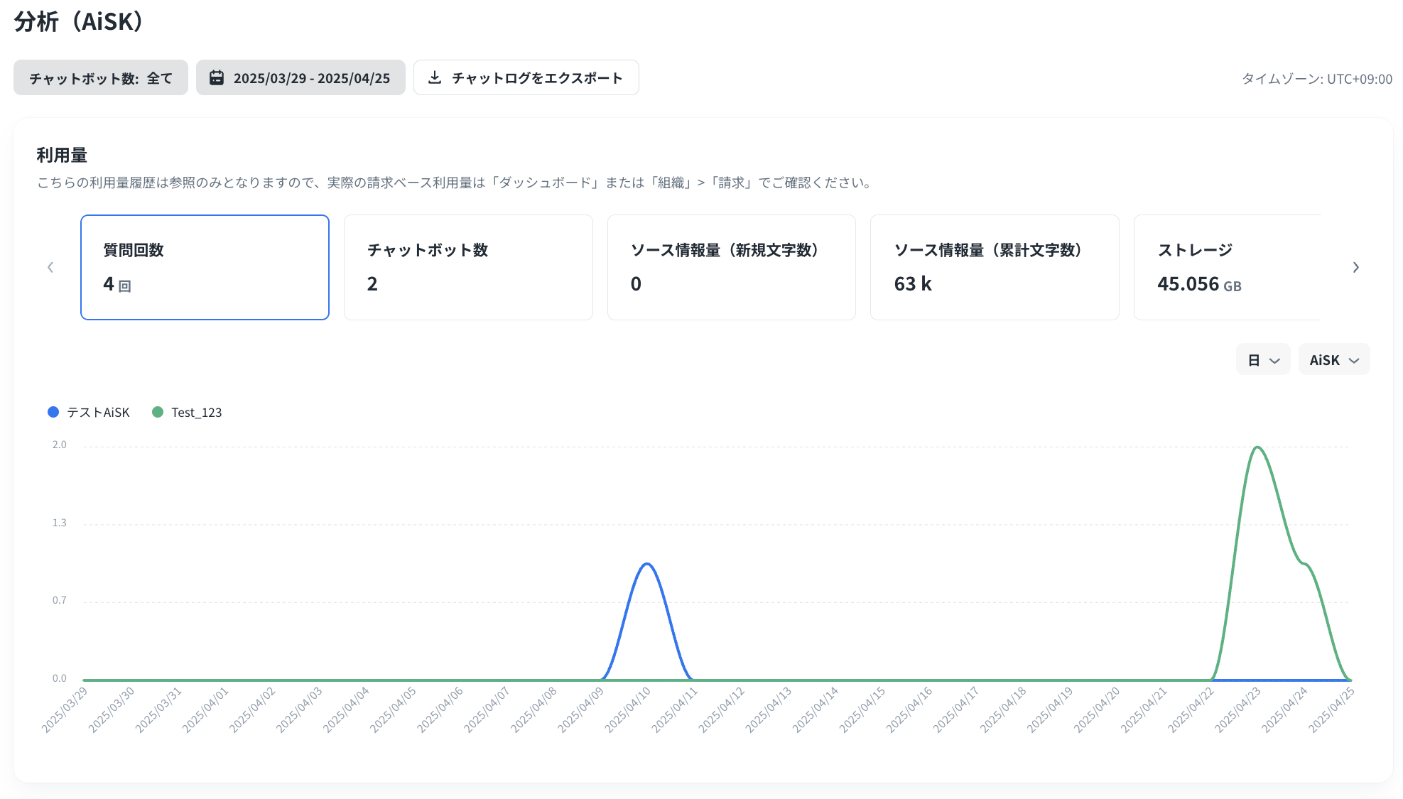Click the calendar icon in date range
The width and height of the screenshot is (1403, 799).
coord(217,77)
